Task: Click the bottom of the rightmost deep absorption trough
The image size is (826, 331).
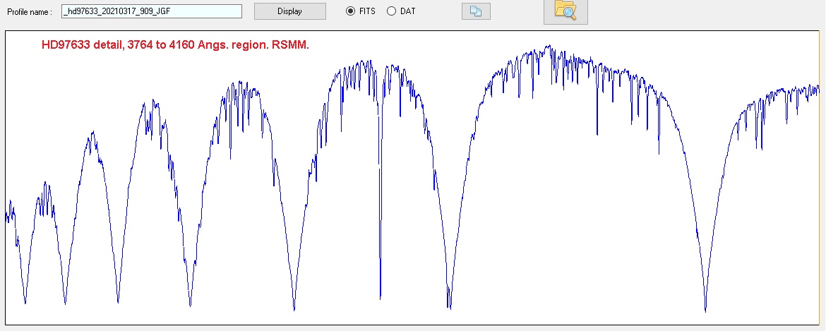Action: pos(705,309)
